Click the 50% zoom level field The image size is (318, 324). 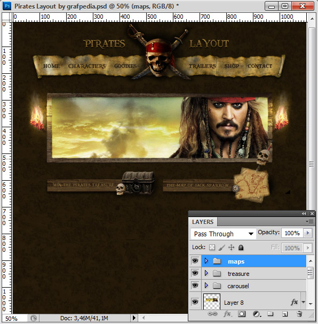coord(14,318)
